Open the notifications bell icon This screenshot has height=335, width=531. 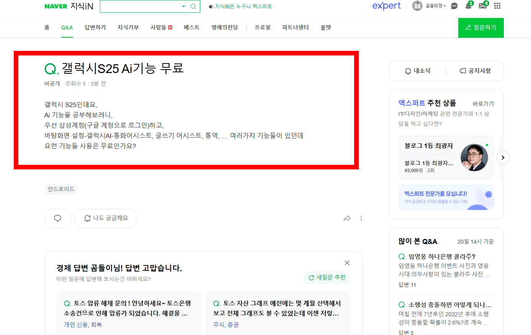[469, 6]
